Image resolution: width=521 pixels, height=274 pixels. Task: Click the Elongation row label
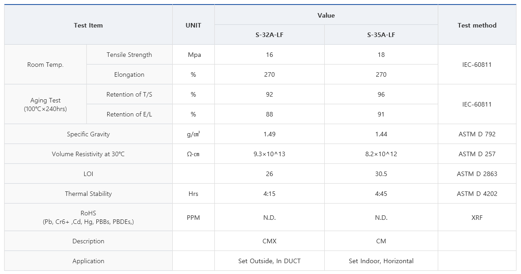pos(129,74)
